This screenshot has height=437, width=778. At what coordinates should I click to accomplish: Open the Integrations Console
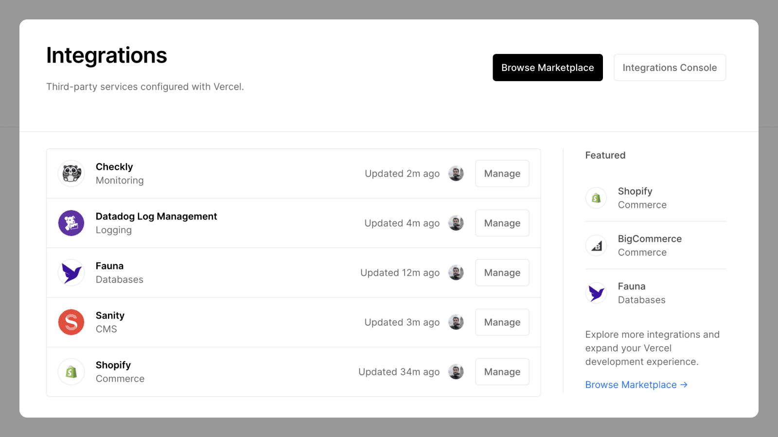click(x=670, y=67)
